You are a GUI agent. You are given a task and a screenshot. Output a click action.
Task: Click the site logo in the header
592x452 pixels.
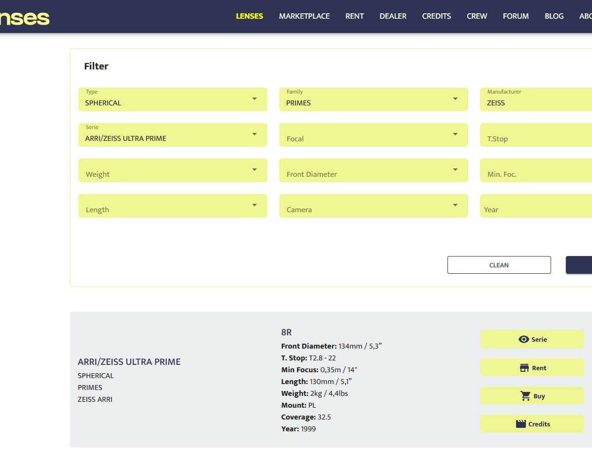pyautogui.click(x=25, y=18)
